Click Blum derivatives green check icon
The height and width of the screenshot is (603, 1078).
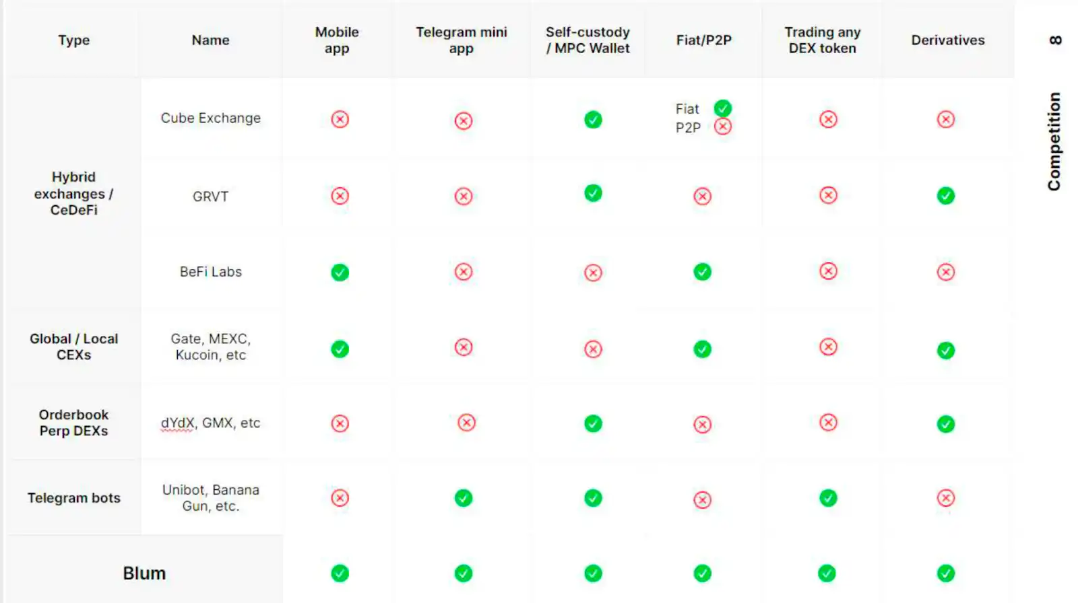(946, 573)
